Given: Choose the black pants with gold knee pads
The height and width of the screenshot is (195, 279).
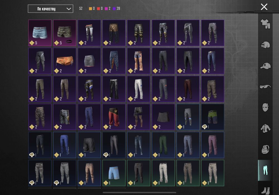Looking at the screenshot, I should click(139, 33).
